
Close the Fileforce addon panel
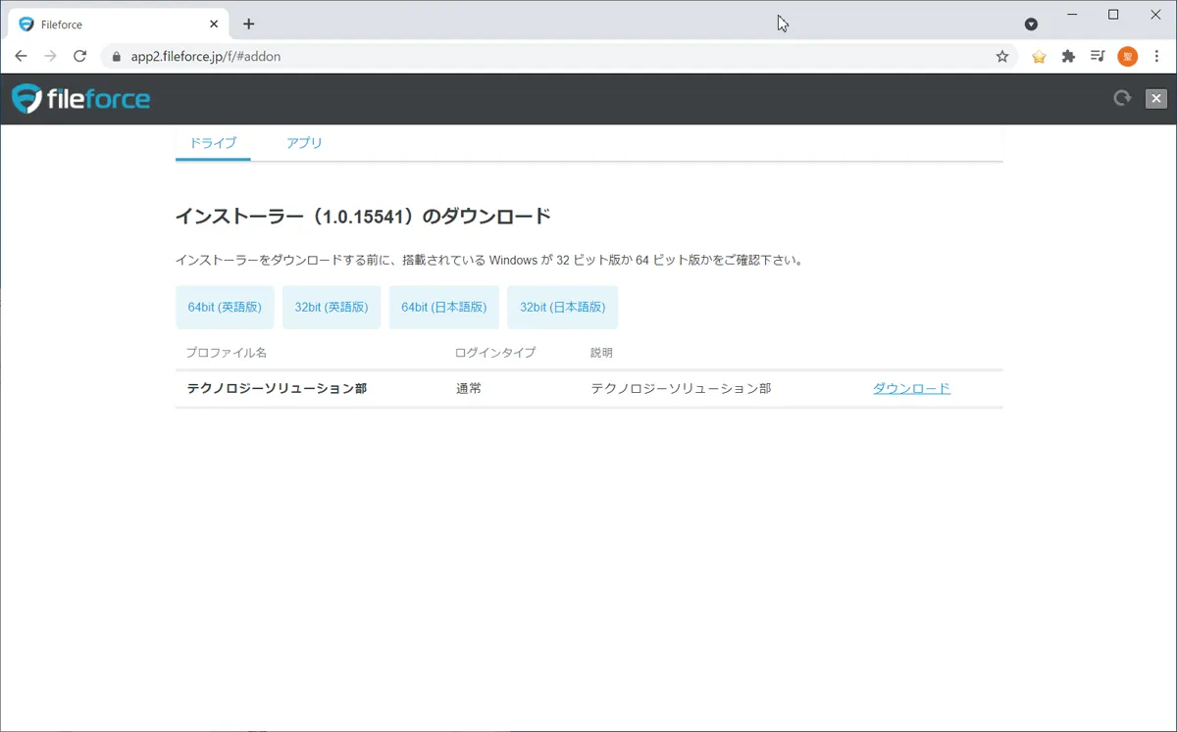1156,98
